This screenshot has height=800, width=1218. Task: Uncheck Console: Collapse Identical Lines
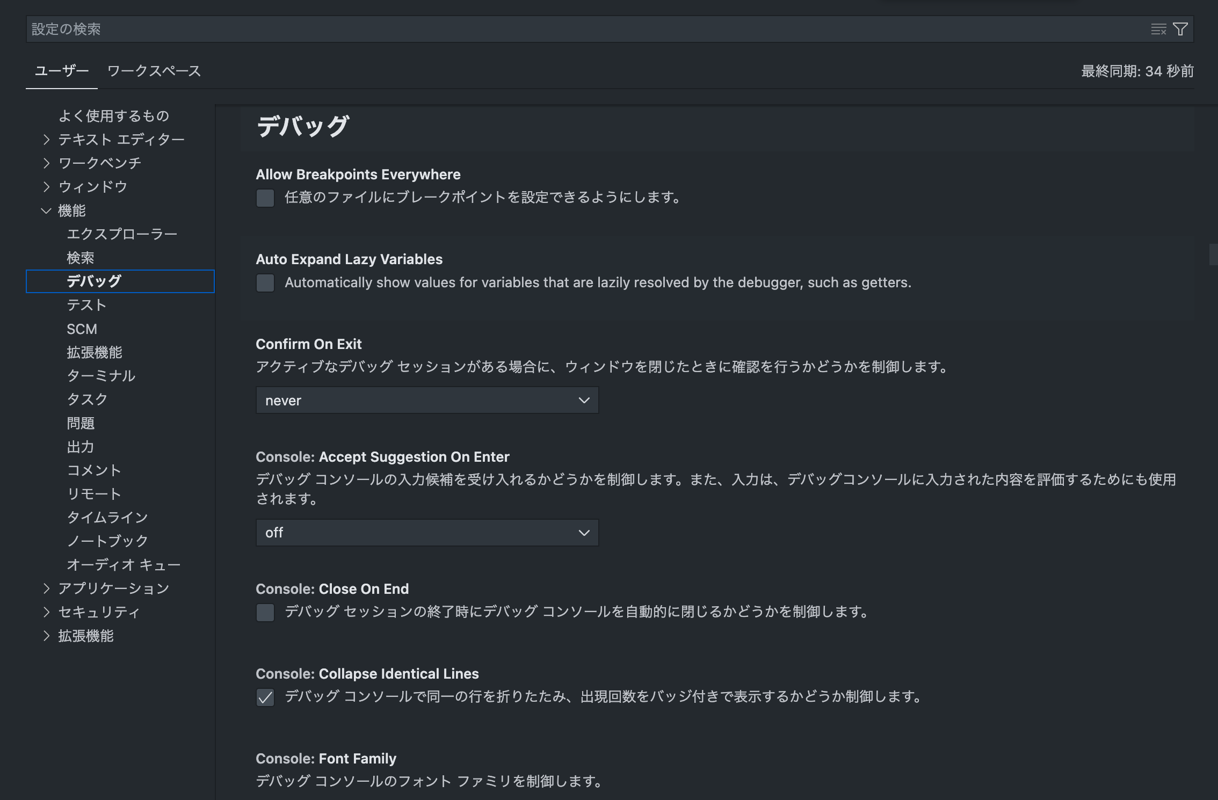(265, 698)
